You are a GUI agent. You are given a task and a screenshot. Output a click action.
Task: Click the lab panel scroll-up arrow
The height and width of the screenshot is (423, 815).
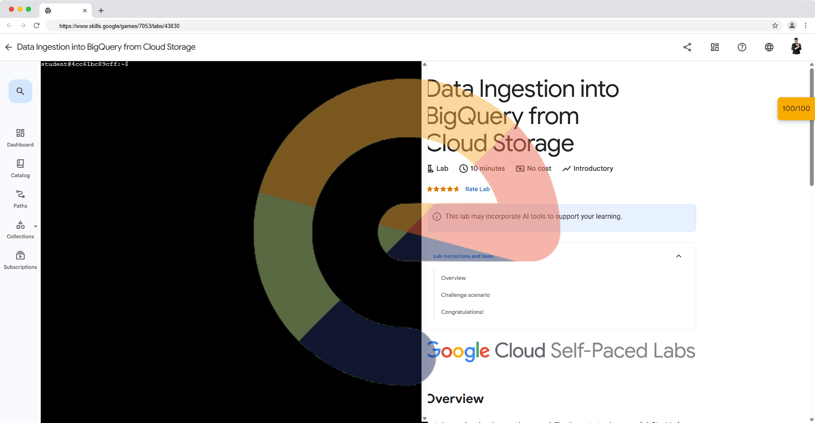(424, 65)
